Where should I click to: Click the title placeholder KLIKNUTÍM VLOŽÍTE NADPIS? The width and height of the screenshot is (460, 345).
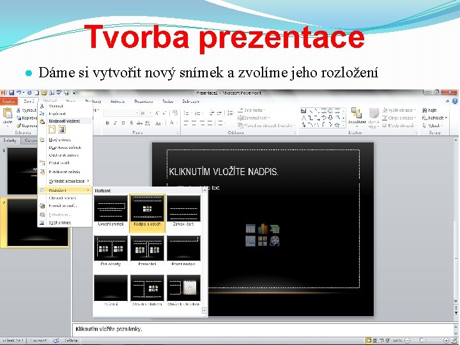[x=224, y=172]
